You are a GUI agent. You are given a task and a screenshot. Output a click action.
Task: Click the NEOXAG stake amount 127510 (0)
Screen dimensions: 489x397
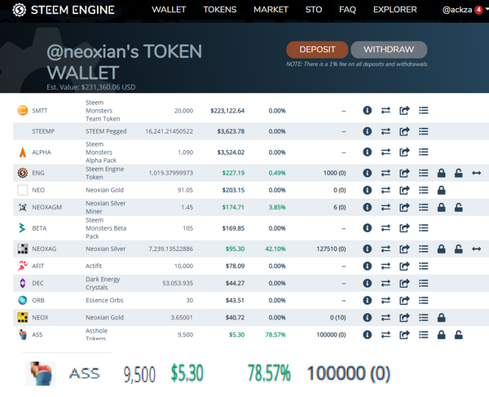click(331, 249)
